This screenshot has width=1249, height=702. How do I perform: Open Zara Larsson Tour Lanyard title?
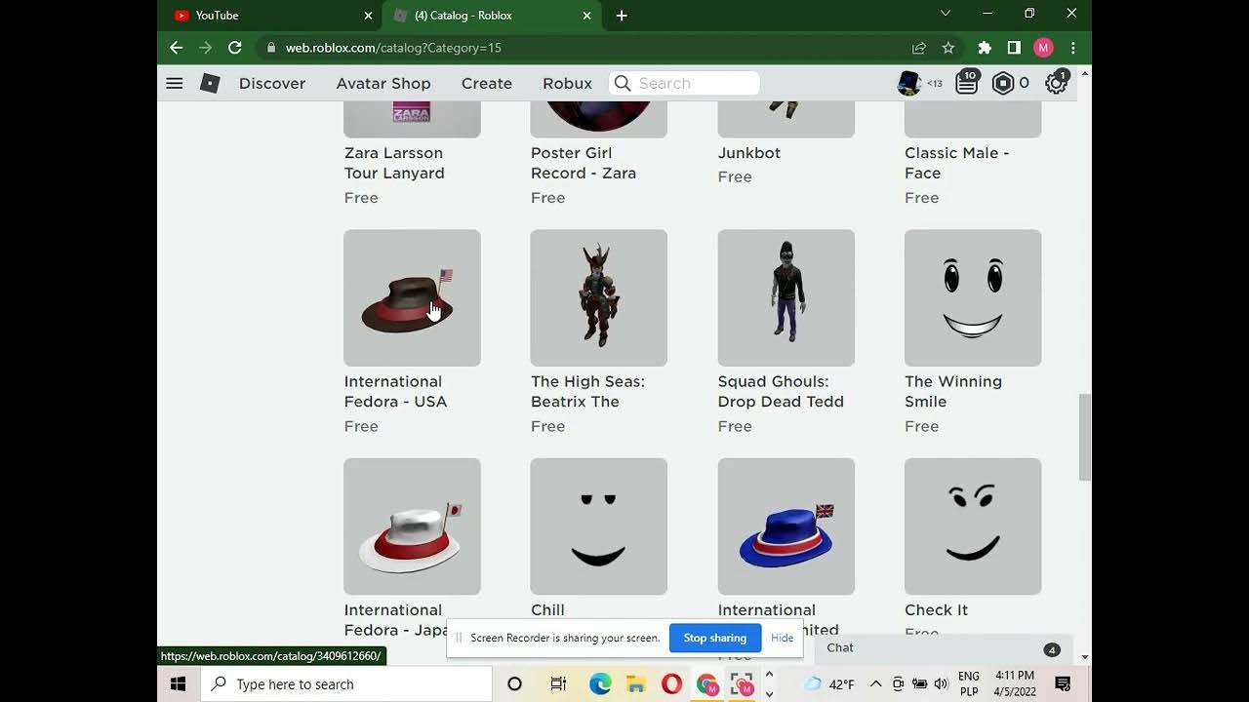(x=394, y=163)
